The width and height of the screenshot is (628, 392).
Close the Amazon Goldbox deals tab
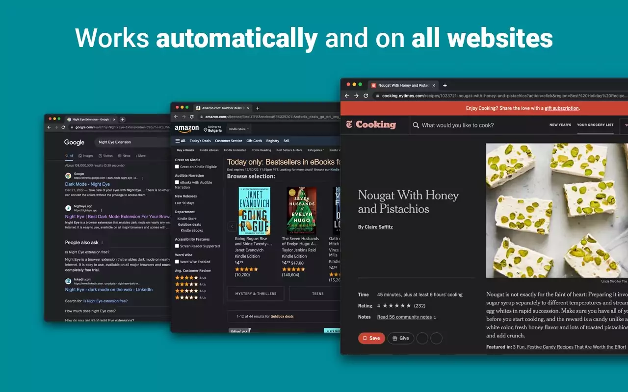point(248,108)
